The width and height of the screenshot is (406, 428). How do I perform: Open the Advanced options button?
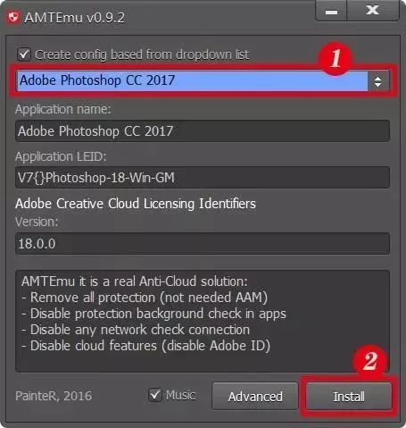255,396
